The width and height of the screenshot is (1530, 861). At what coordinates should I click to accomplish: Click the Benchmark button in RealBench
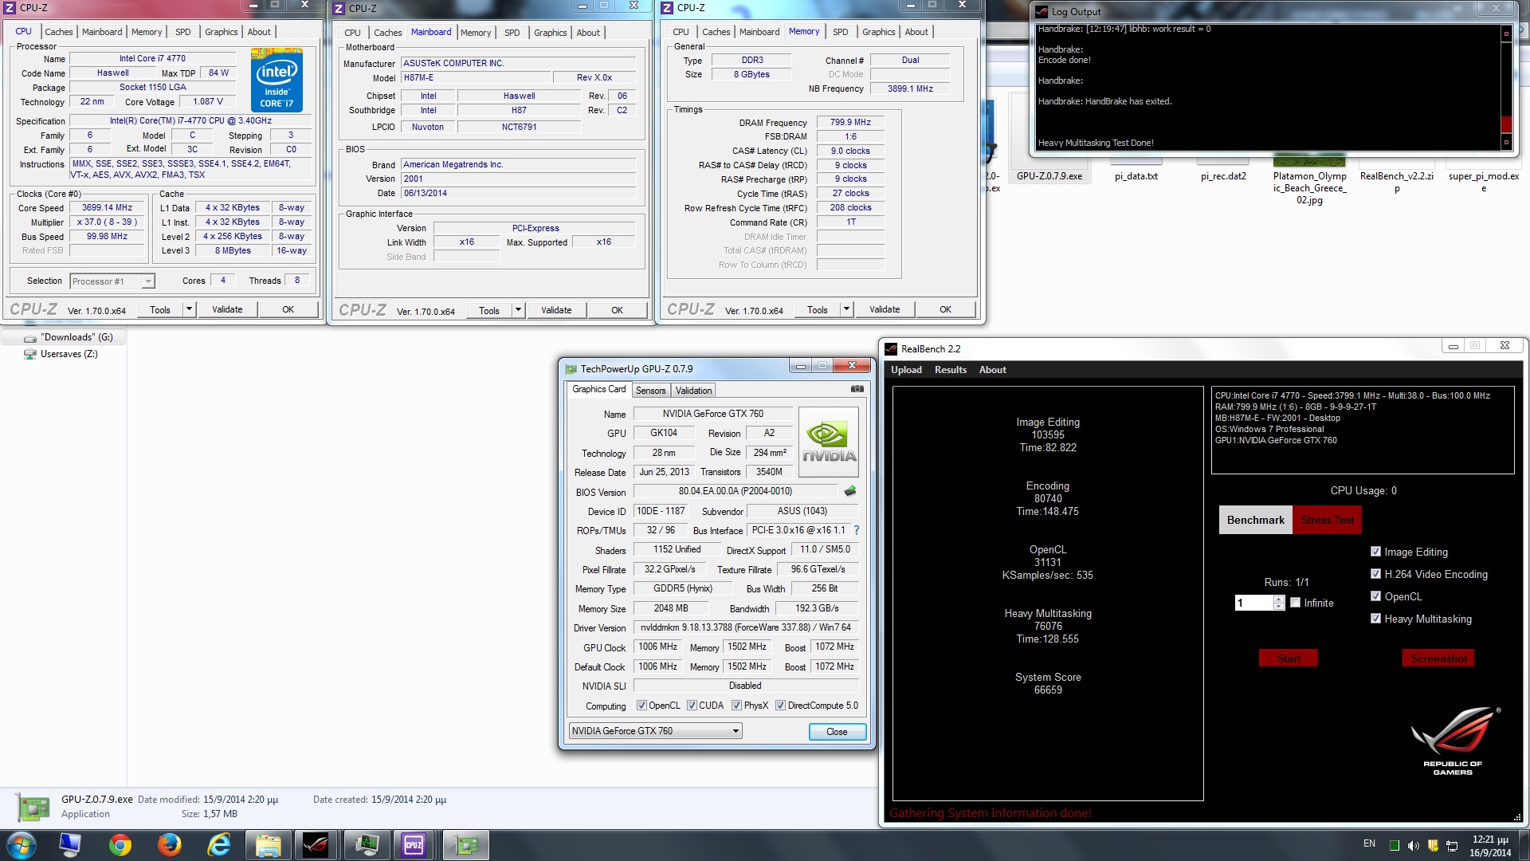click(1255, 520)
